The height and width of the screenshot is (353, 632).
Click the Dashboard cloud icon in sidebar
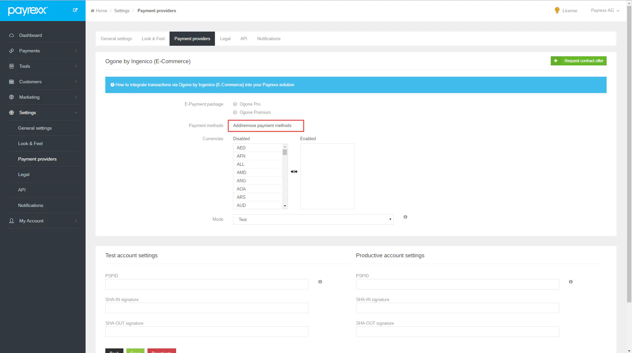click(x=12, y=35)
